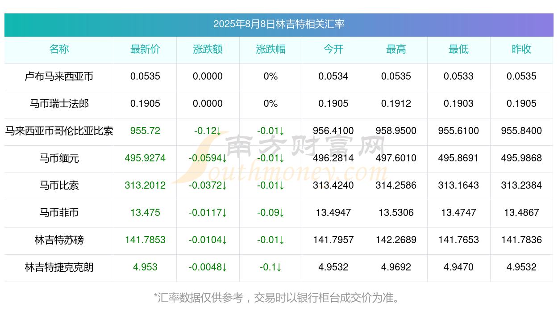Click the high value 958.9500
This screenshot has height=312, width=558.
396,131
